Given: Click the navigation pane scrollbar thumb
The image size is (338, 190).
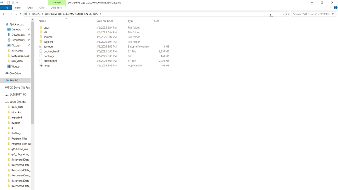Looking at the screenshot, I should [x=32, y=73].
